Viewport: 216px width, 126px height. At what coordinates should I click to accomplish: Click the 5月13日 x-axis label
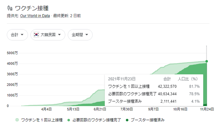(x=73, y=109)
